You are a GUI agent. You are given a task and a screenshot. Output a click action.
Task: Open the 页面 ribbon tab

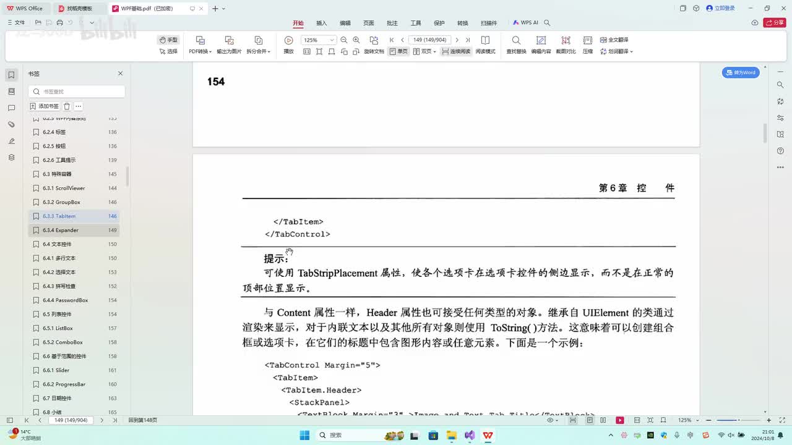pyautogui.click(x=369, y=23)
